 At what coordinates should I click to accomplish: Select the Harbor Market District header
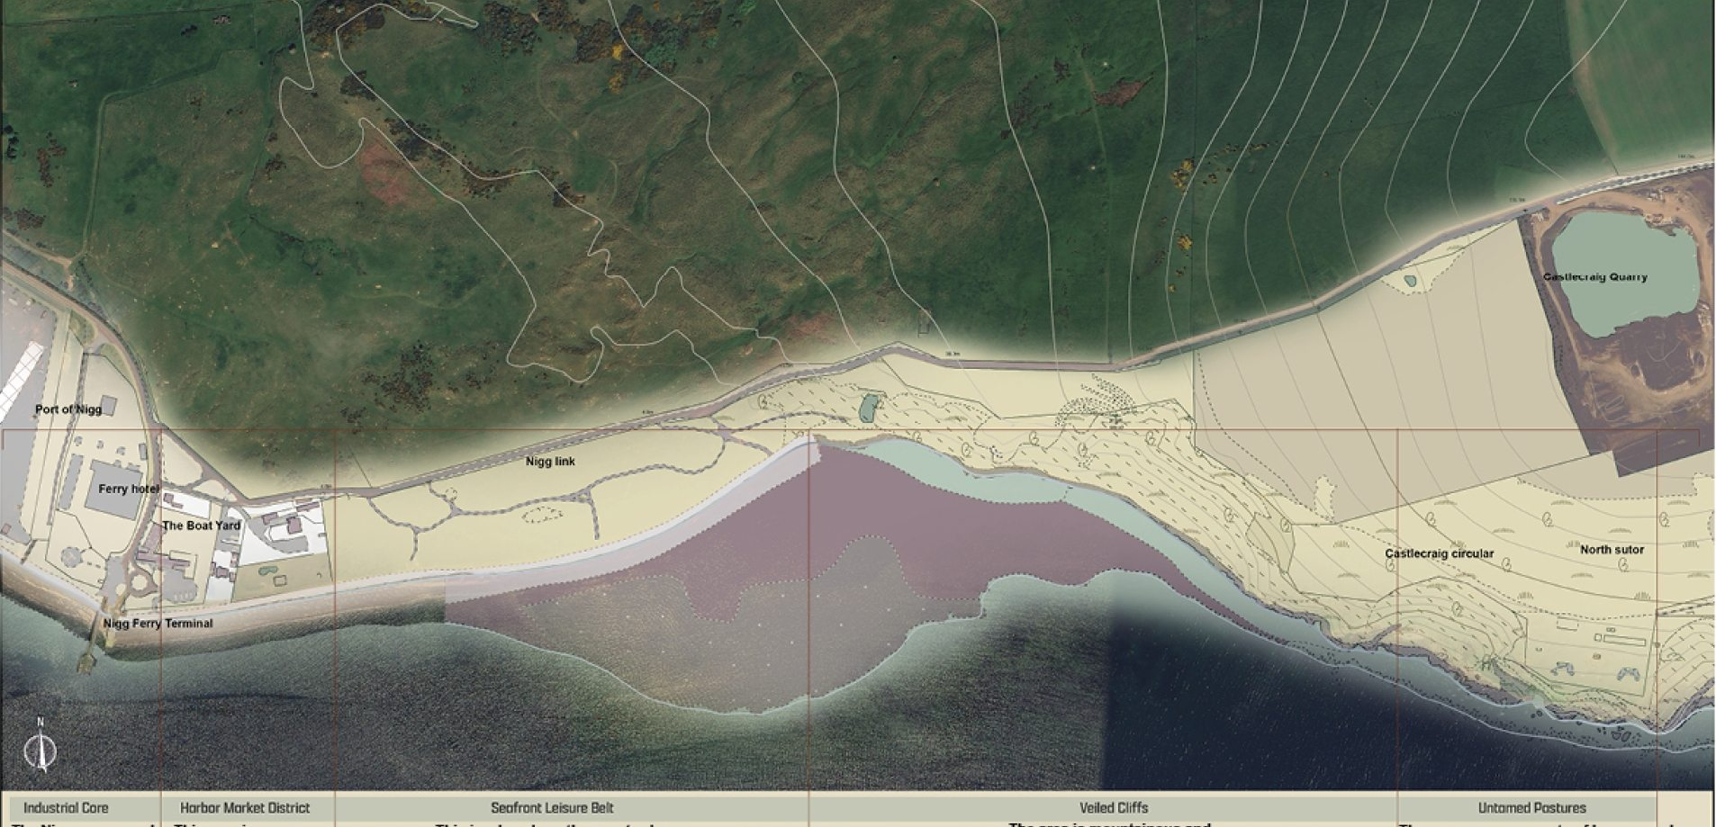[x=245, y=808]
